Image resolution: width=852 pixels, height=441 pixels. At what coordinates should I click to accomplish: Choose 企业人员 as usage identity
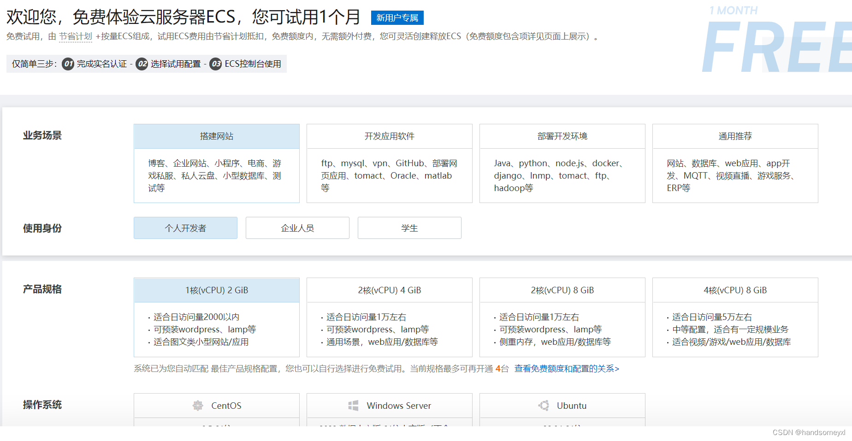(x=297, y=228)
